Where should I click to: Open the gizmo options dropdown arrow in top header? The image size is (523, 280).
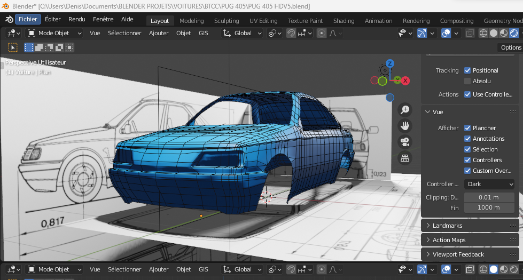[432, 33]
